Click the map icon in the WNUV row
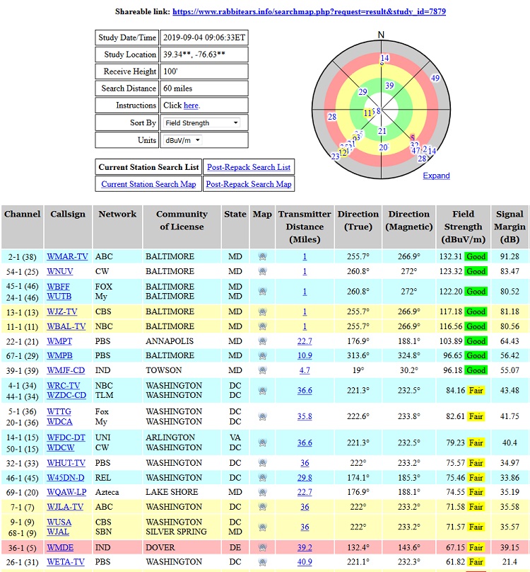 tap(262, 271)
